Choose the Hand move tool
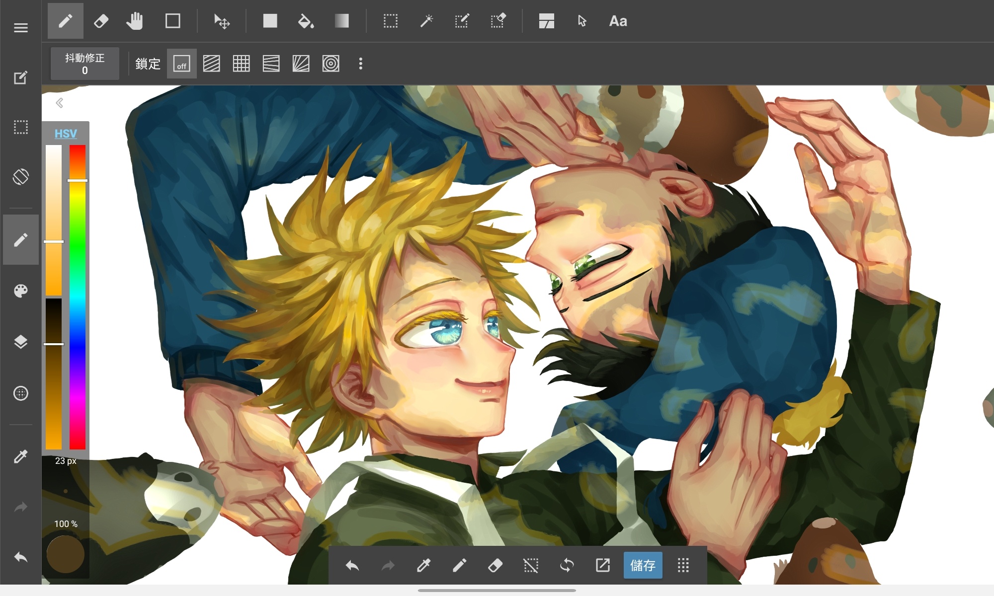 (135, 21)
